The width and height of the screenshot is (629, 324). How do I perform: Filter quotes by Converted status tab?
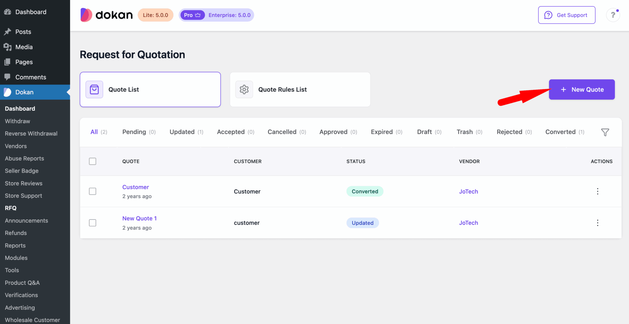pos(565,132)
